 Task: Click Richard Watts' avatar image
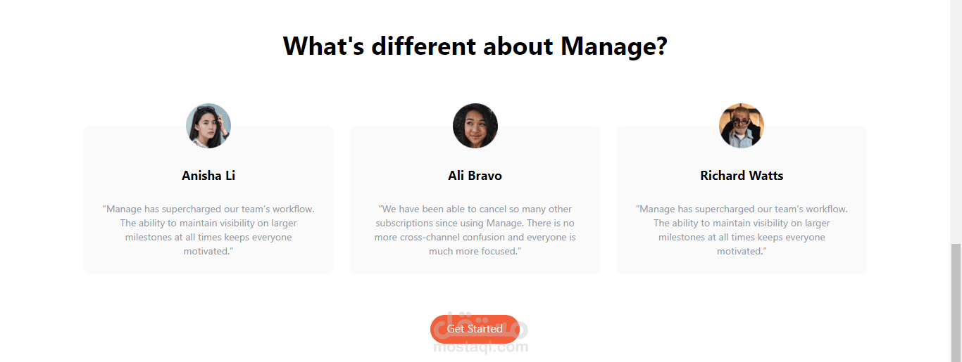coord(742,126)
